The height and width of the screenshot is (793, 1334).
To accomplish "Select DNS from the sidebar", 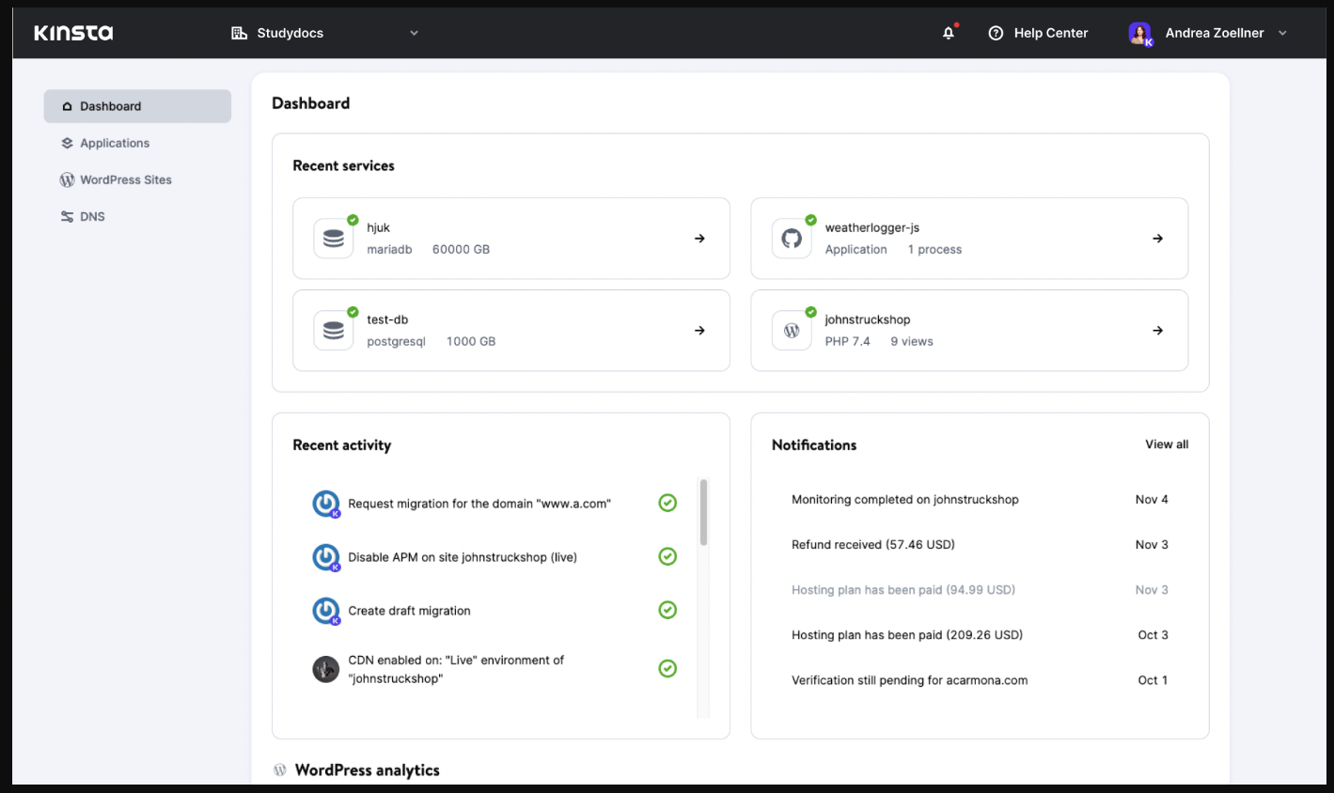I will (x=92, y=216).
